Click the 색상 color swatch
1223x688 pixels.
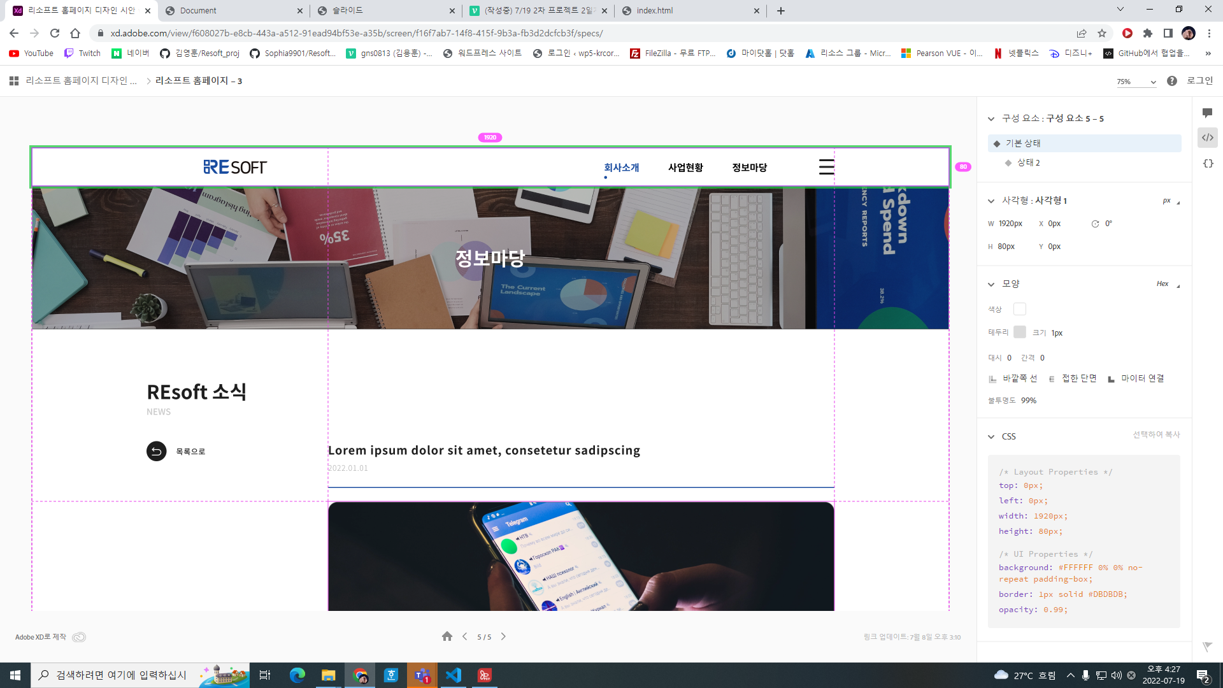click(1019, 309)
